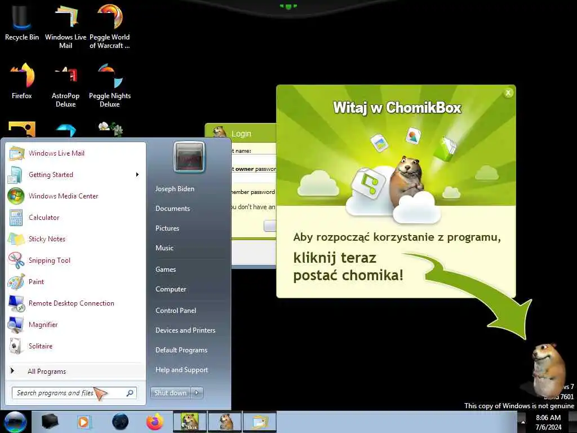577x433 pixels.
Task: Launch Windows Live Mail desktop shortcut
Action: [65, 26]
